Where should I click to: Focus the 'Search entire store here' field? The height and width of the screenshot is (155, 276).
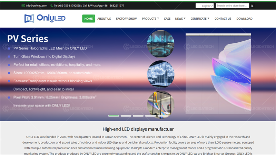[x=232, y=6]
